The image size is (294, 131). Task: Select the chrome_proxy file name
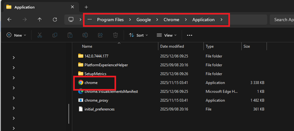tap(96, 100)
